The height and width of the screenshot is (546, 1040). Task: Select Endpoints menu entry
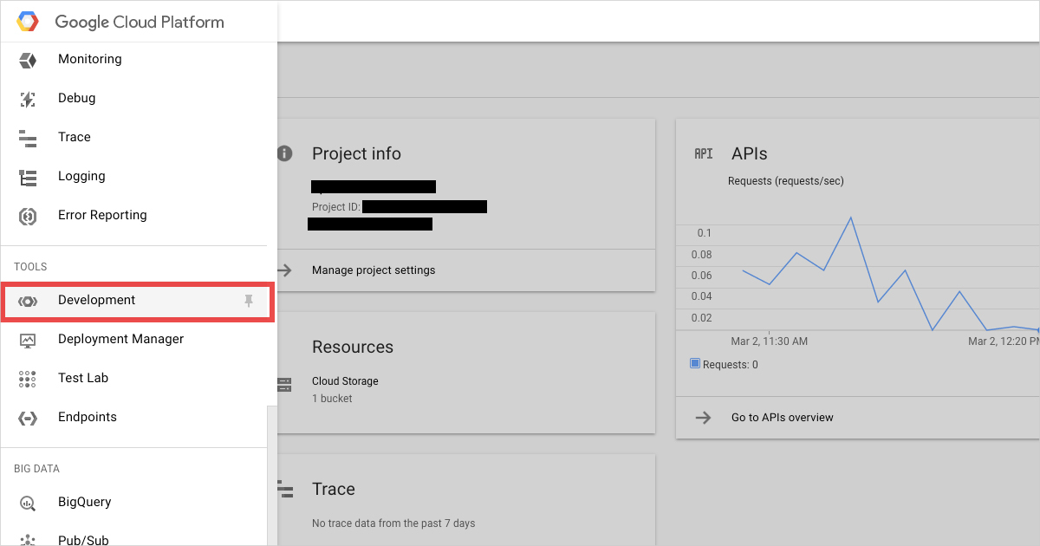tap(87, 418)
